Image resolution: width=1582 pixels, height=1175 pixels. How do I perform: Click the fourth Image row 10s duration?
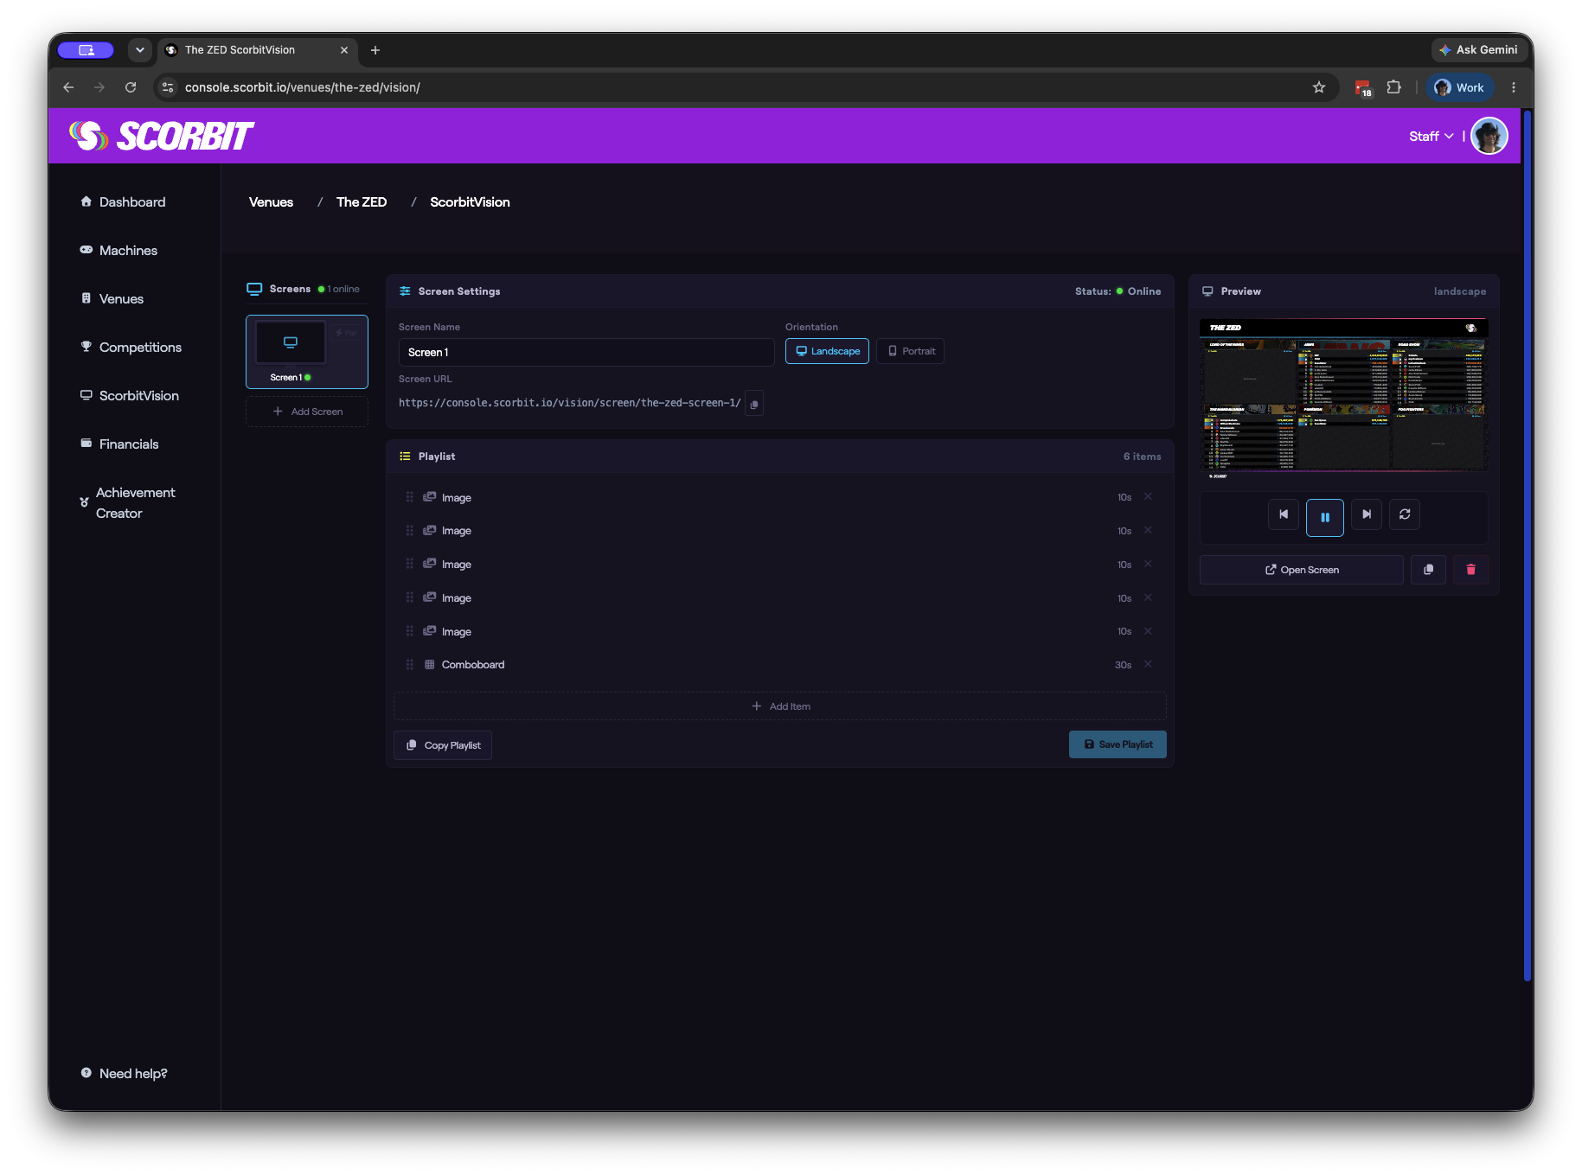coord(1124,598)
